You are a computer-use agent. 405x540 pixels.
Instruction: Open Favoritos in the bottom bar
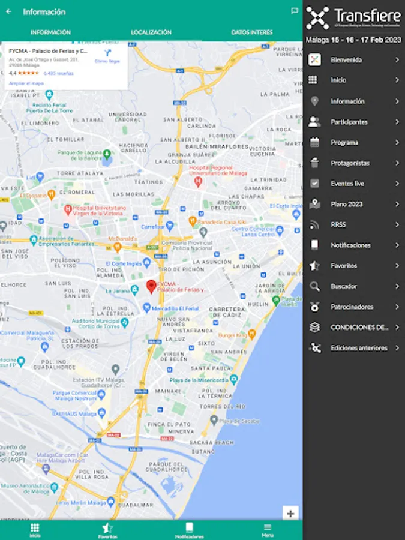tap(107, 530)
